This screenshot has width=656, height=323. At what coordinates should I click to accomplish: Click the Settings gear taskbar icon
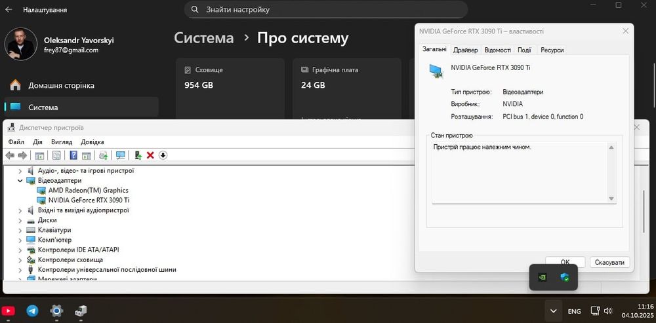pos(56,311)
